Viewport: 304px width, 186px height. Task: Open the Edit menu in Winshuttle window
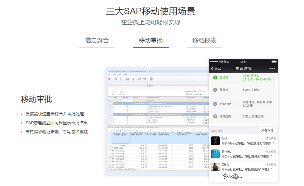[114, 75]
